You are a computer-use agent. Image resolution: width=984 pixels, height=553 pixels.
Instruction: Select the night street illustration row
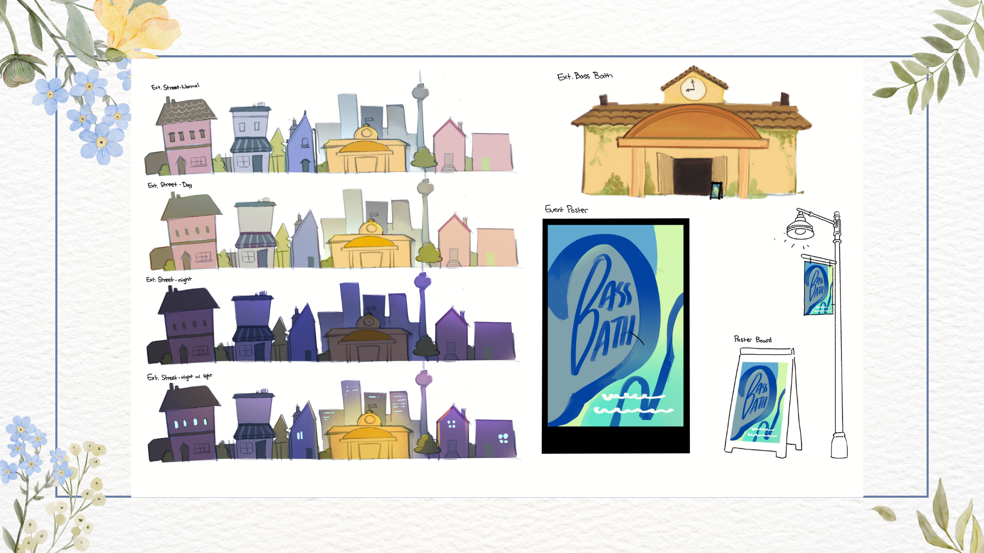(x=331, y=323)
